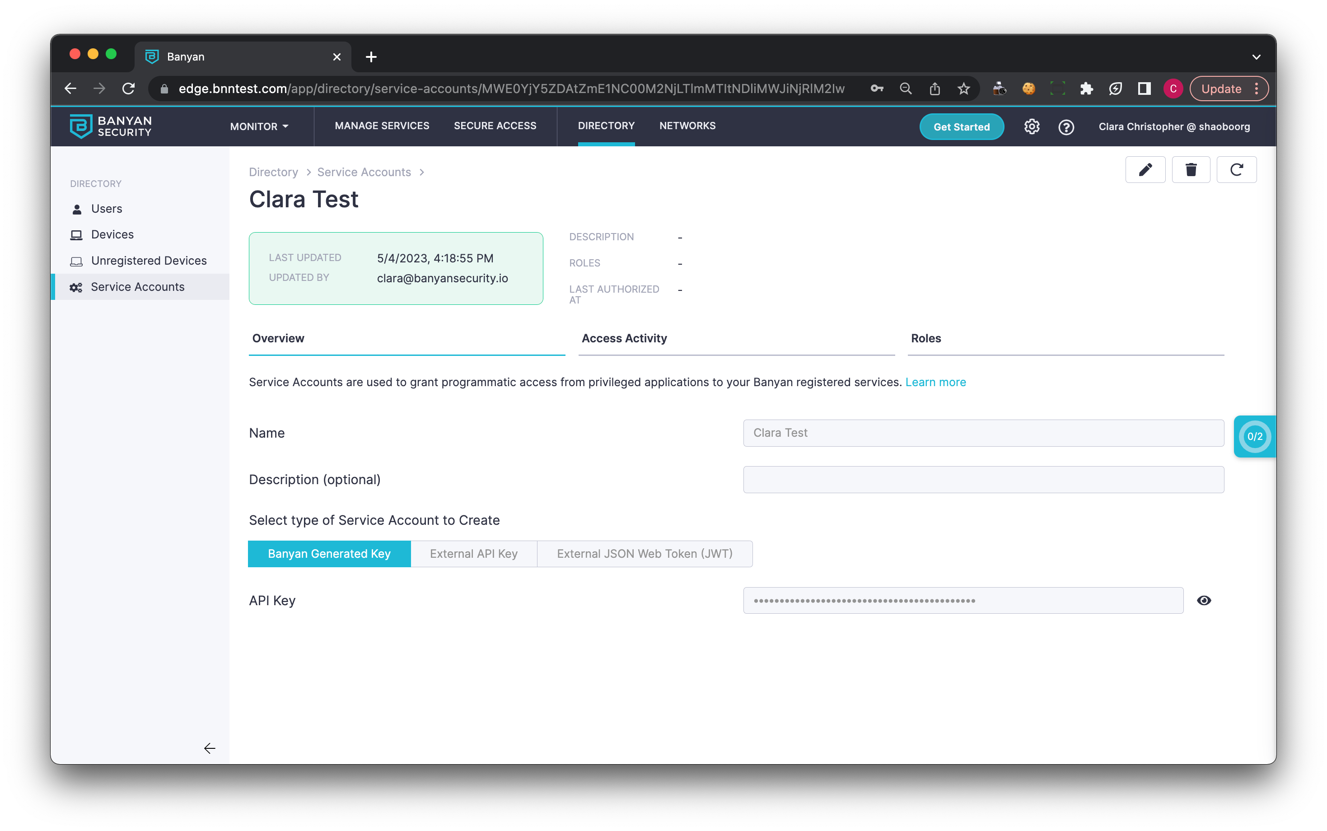This screenshot has width=1327, height=831.
Task: Switch to the Access Activity tab
Action: [x=624, y=339]
